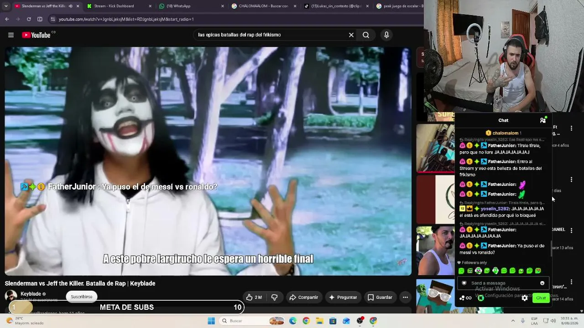Image resolution: width=584 pixels, height=328 pixels.
Task: Open the system tray volume icon
Action: coord(553,321)
